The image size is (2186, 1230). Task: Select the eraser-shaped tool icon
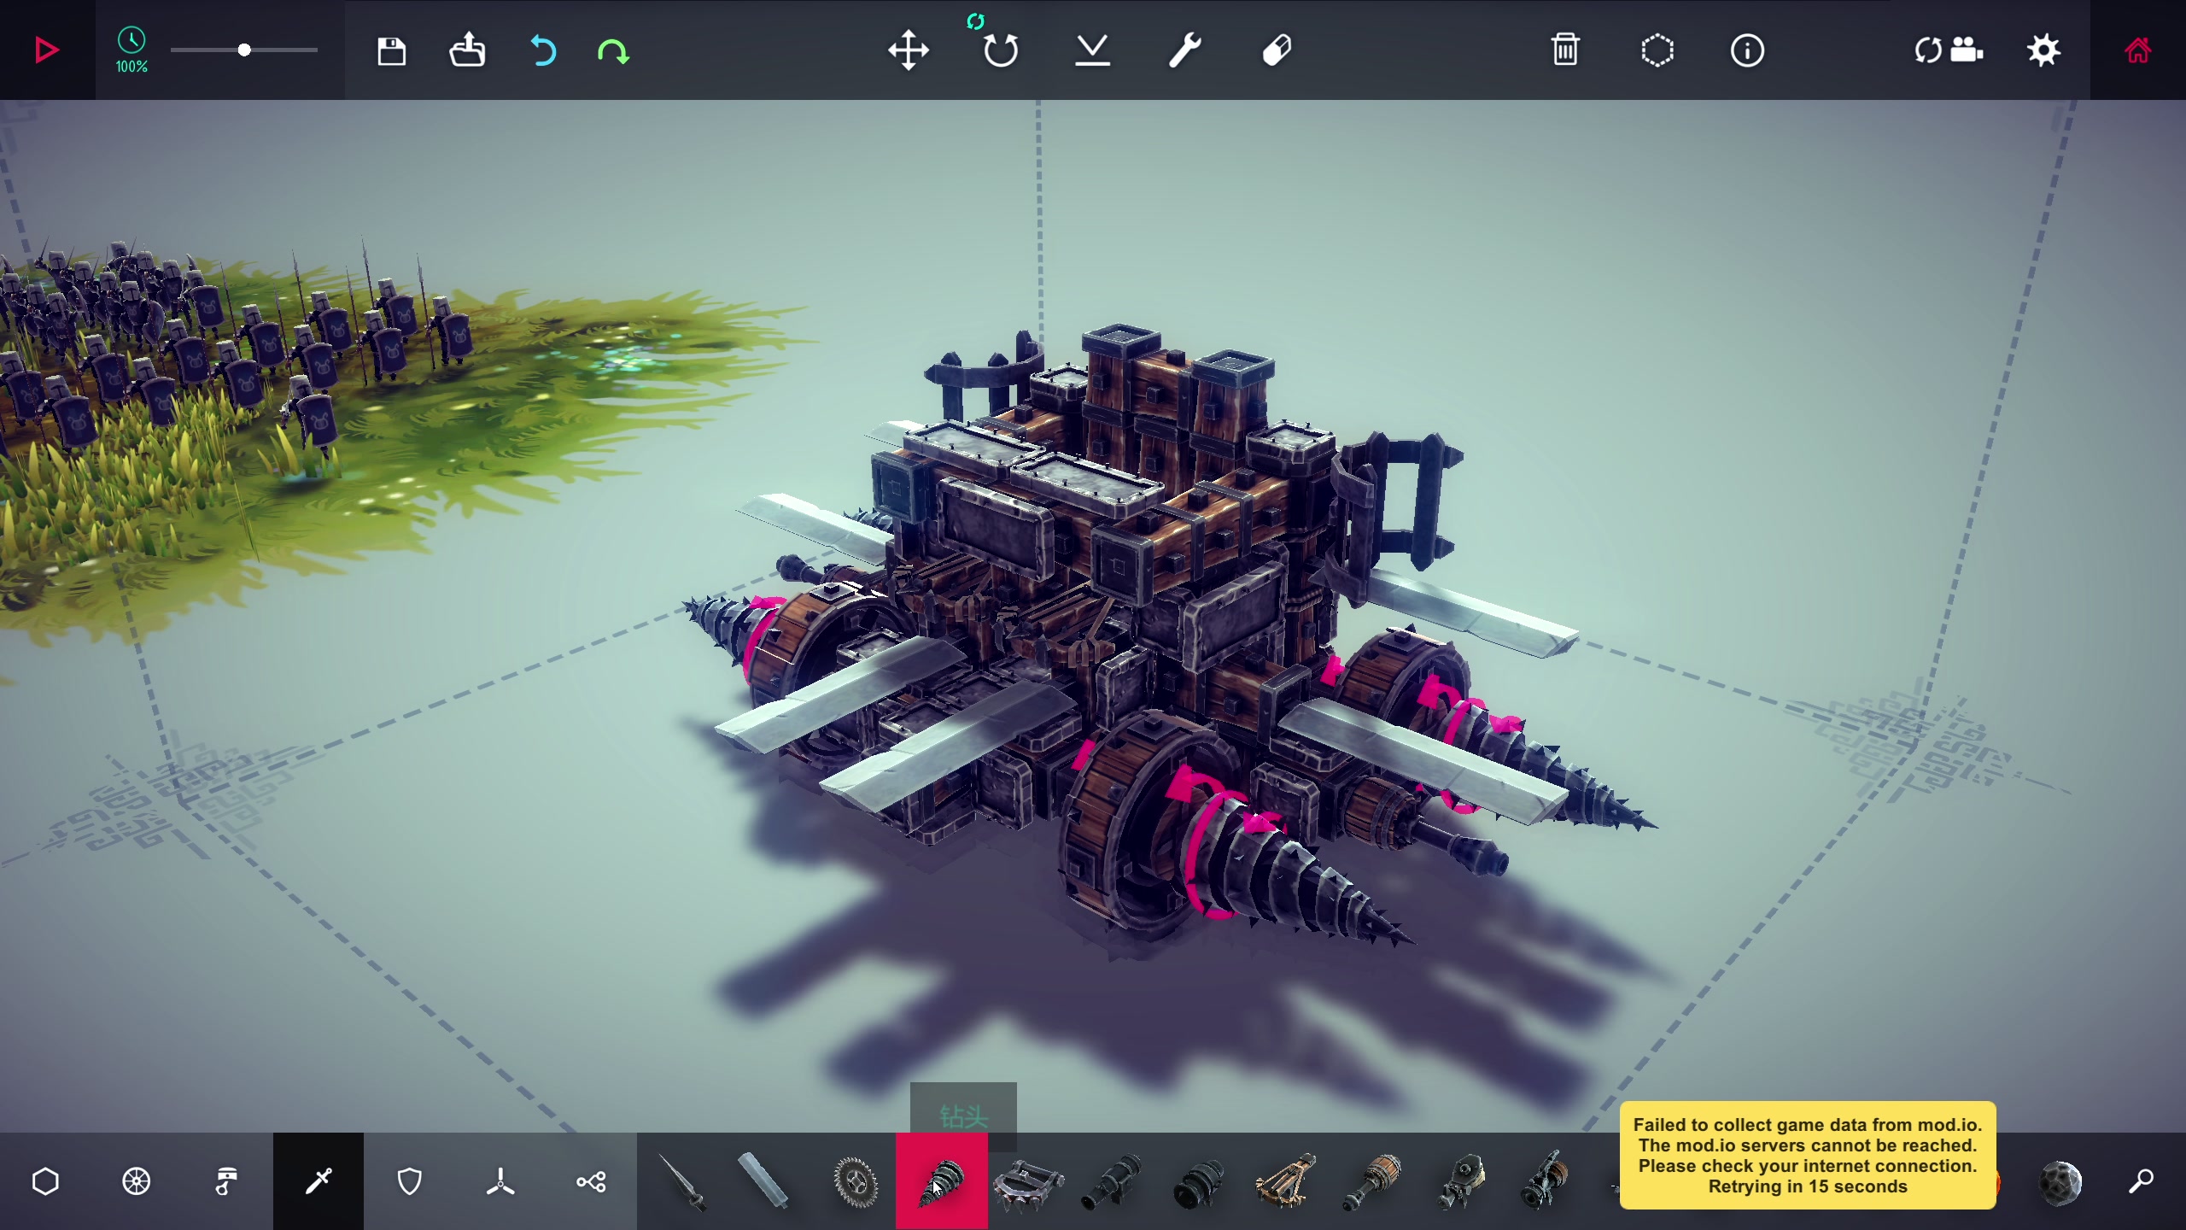coord(1277,50)
